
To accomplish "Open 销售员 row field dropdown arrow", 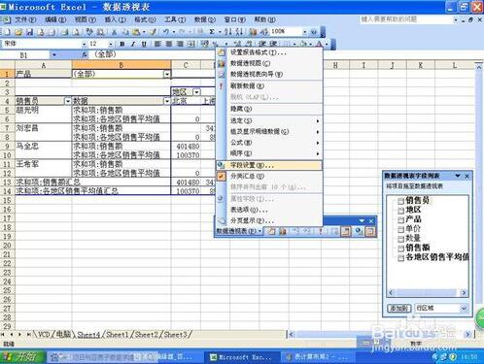I will (67, 101).
